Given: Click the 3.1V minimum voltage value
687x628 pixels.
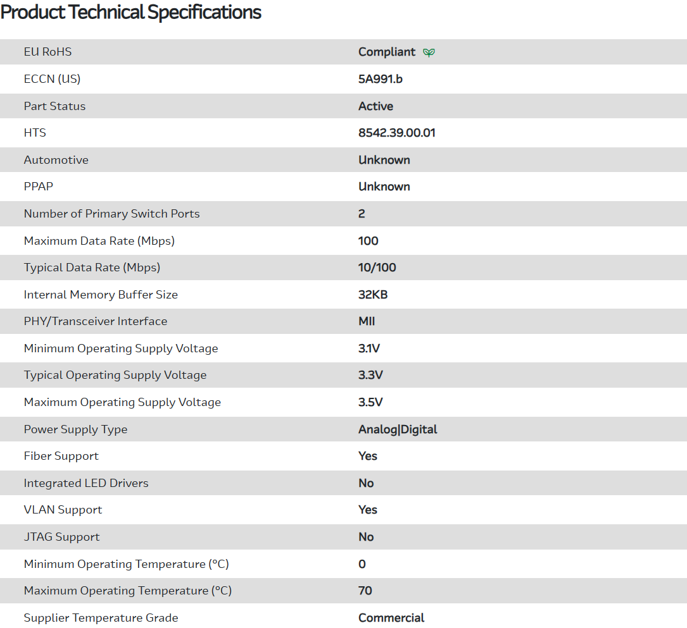Looking at the screenshot, I should click(x=369, y=348).
